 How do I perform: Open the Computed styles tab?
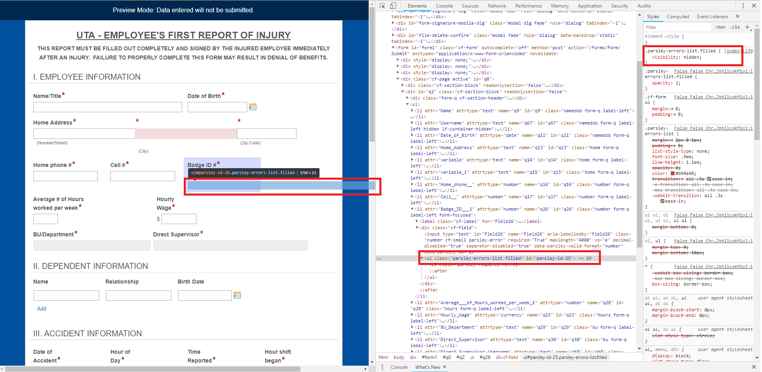(677, 17)
